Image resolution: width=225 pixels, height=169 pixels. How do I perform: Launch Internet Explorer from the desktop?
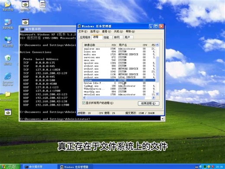8,79
